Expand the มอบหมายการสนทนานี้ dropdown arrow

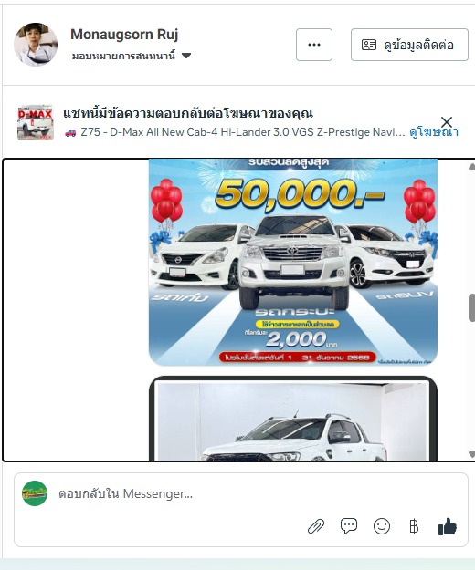186,56
